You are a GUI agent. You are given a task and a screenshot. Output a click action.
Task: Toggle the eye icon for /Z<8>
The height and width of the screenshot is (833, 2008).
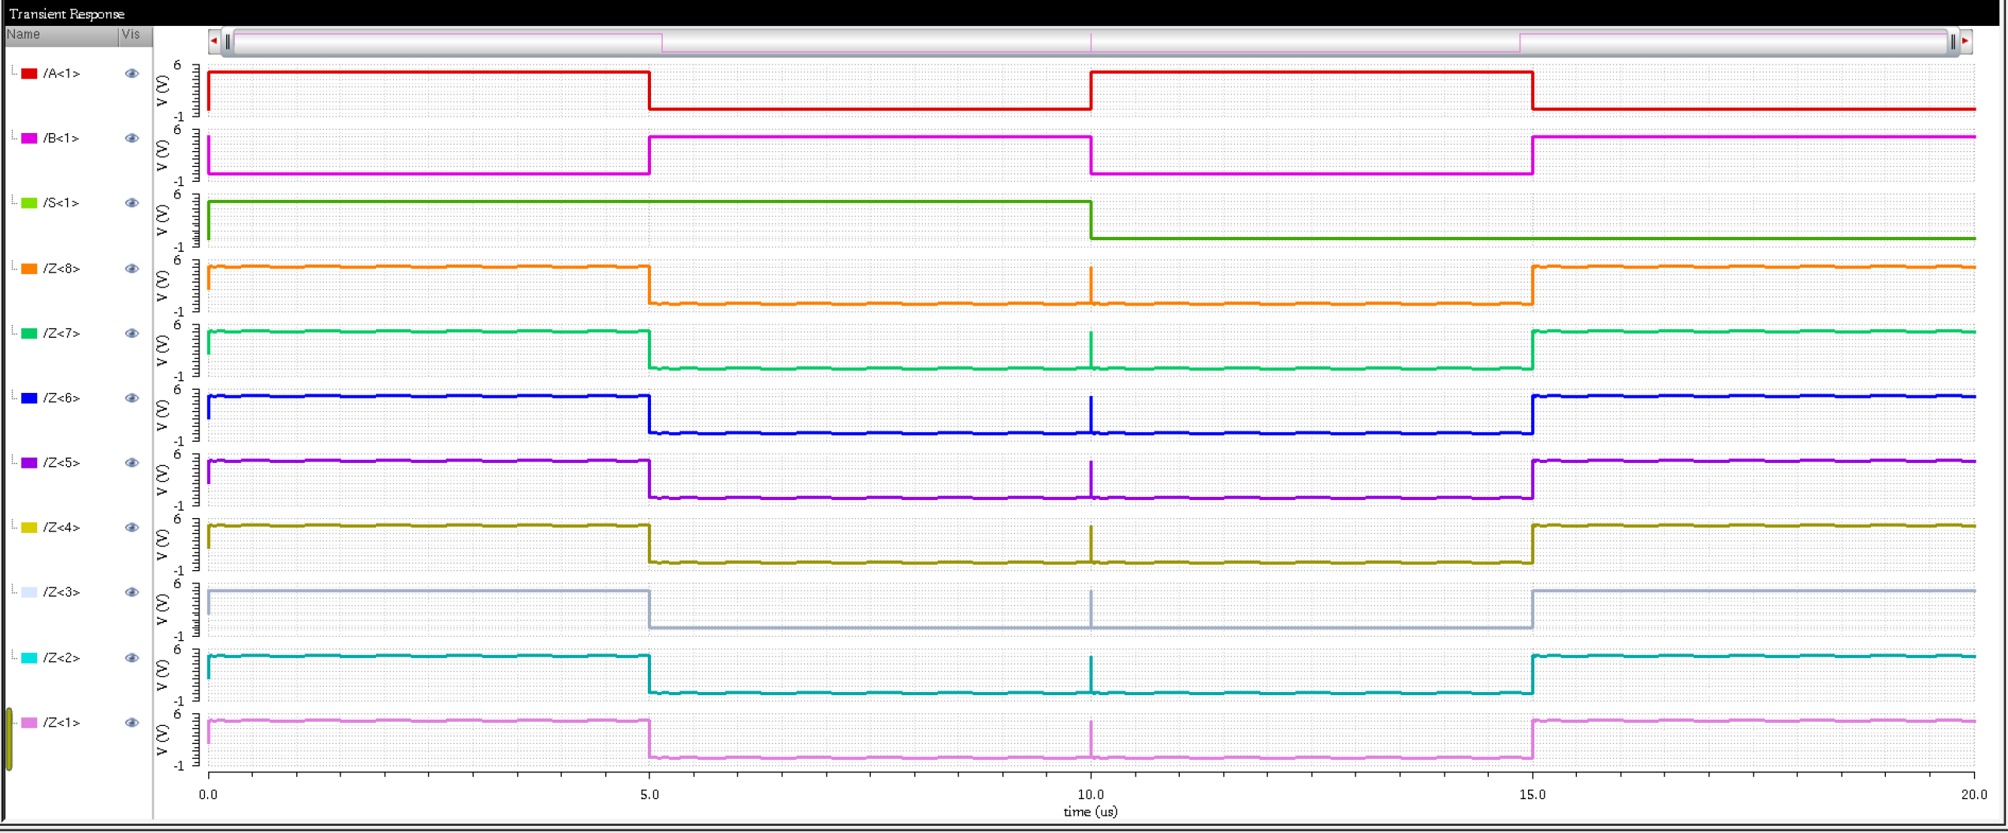pyautogui.click(x=132, y=268)
